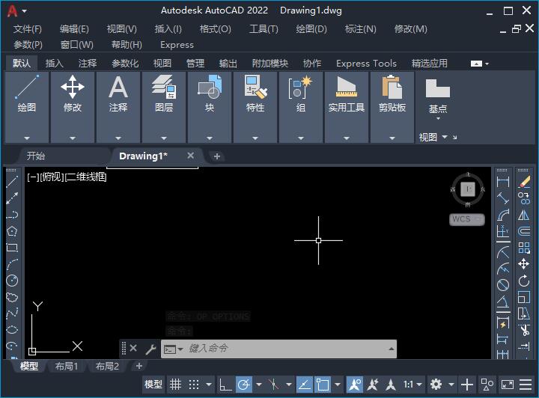The height and width of the screenshot is (398, 539).
Task: Select the Polyline tool
Action: (x=12, y=214)
